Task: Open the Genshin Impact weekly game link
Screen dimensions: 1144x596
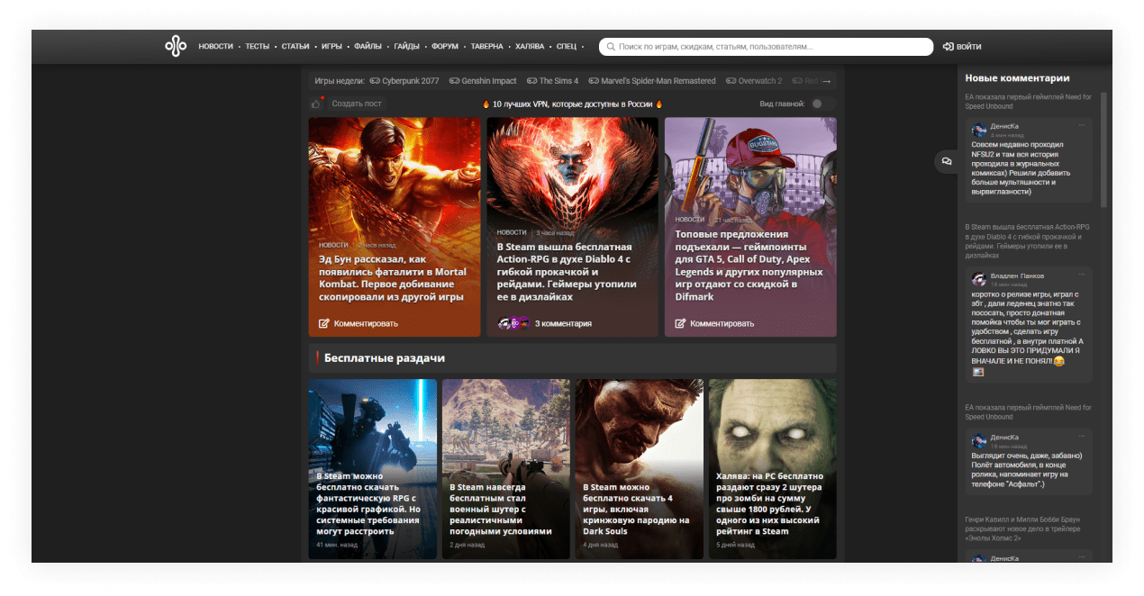Action: 483,81
